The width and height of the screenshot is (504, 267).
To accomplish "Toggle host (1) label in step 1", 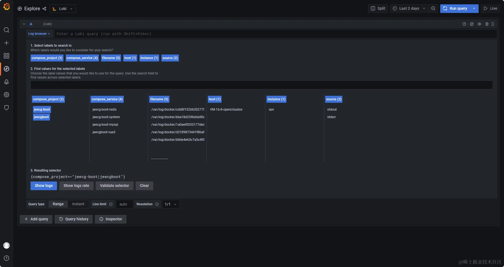I will [130, 58].
